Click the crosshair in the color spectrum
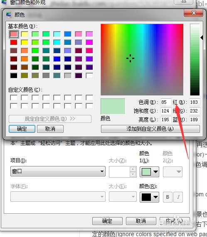 [130, 58]
